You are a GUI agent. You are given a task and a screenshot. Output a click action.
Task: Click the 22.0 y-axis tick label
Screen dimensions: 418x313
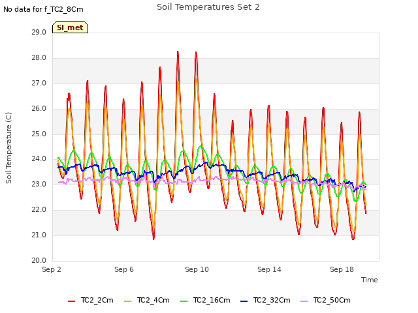tap(39, 210)
